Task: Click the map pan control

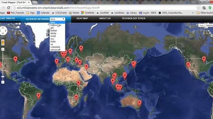Action: (3, 31)
